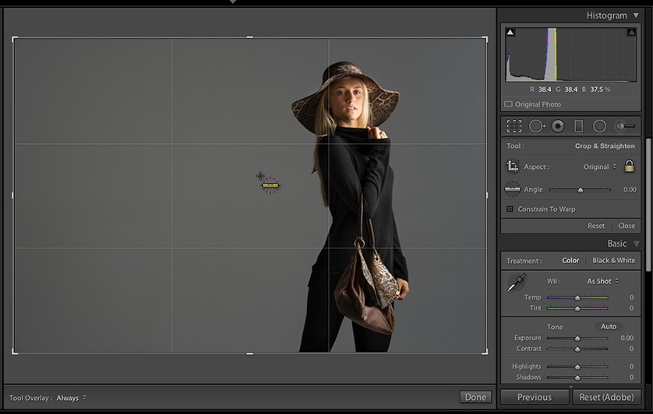The height and width of the screenshot is (414, 653).
Task: Select the Radial Filter tool
Action: click(x=599, y=126)
